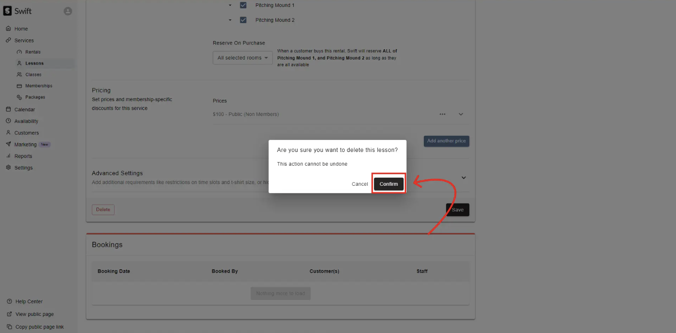This screenshot has height=333, width=676.
Task: Click the Nothing more to load button
Action: point(281,294)
